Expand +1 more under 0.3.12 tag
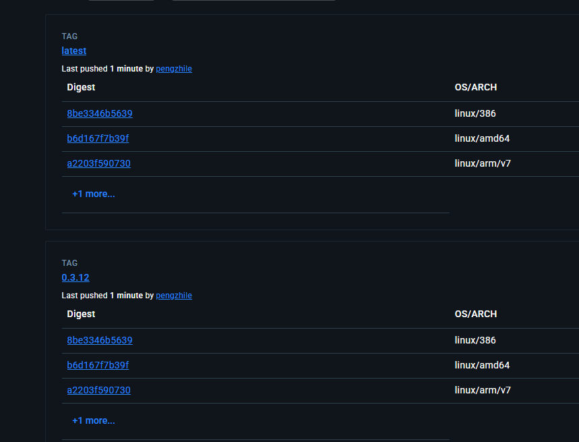Image resolution: width=579 pixels, height=442 pixels. [94, 421]
